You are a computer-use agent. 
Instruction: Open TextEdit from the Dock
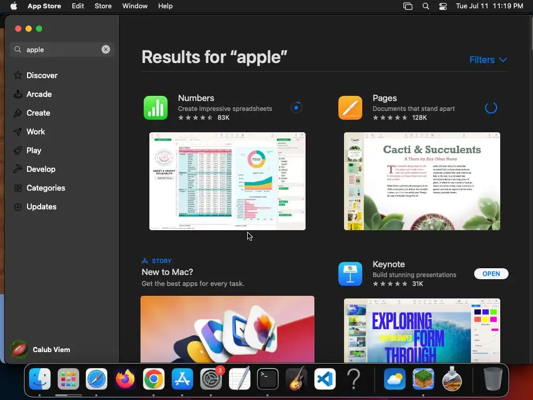click(x=239, y=379)
